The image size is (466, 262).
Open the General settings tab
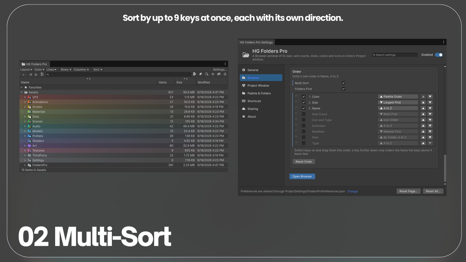(x=261, y=70)
